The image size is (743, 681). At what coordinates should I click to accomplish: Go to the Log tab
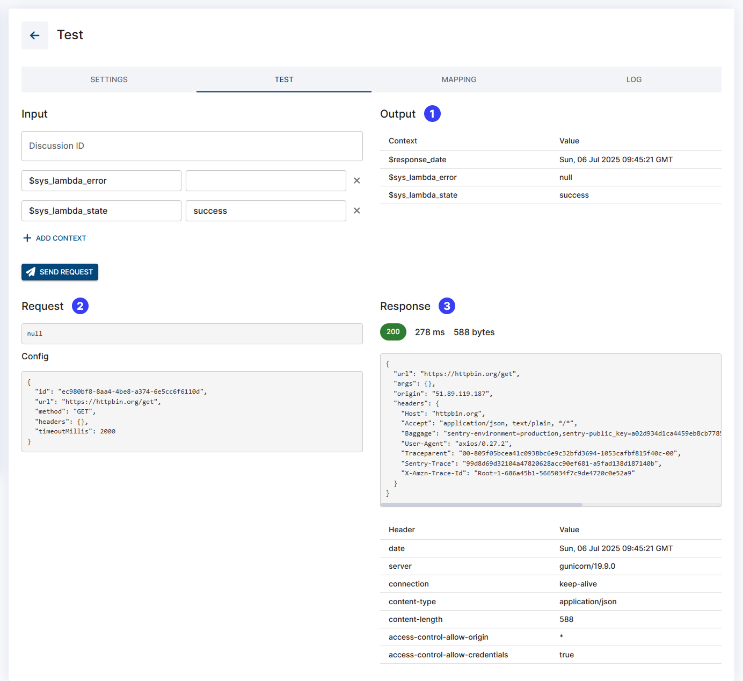point(633,79)
